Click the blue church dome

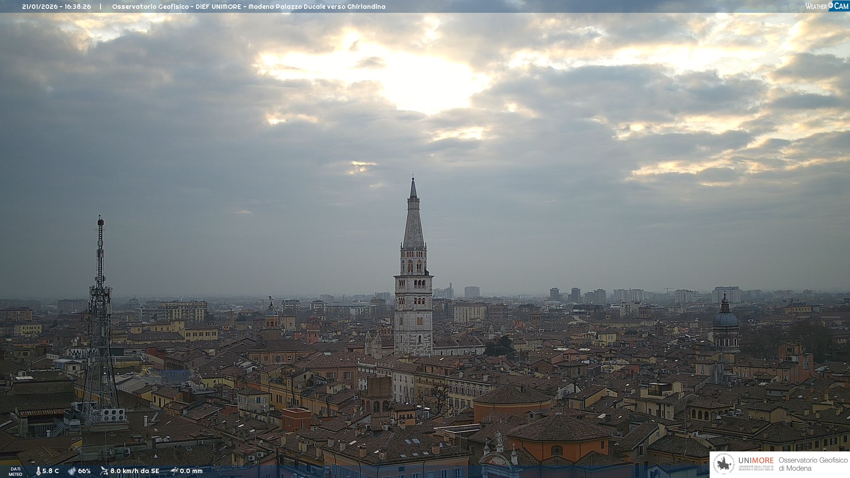pyautogui.click(x=725, y=319)
